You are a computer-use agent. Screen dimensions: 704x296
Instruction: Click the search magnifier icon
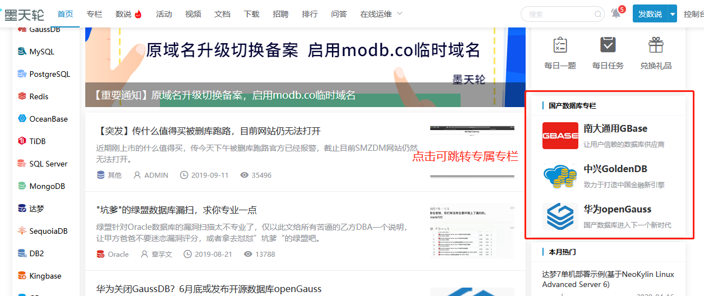click(598, 15)
